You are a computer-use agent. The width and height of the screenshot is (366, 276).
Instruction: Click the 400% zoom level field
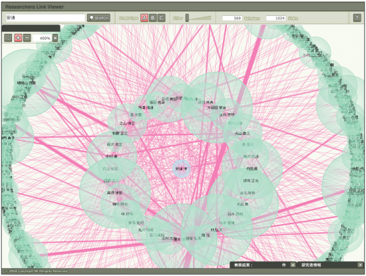click(x=42, y=38)
